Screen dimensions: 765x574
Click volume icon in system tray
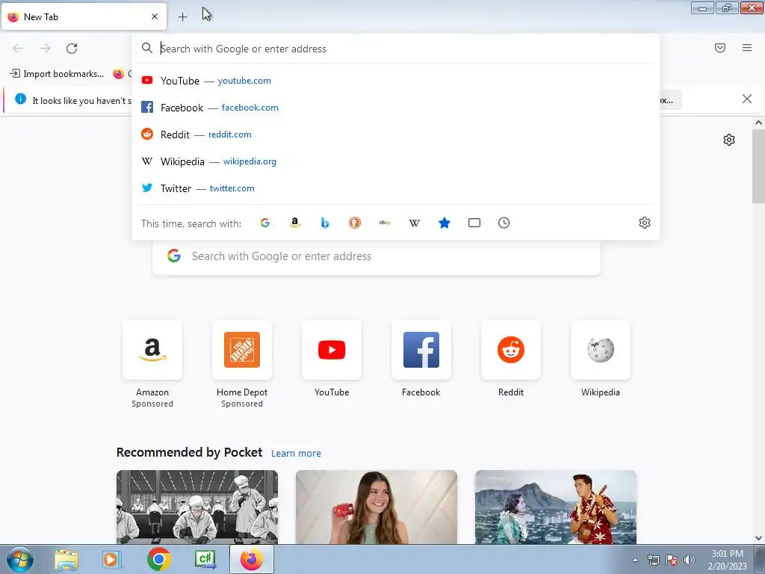(x=690, y=560)
